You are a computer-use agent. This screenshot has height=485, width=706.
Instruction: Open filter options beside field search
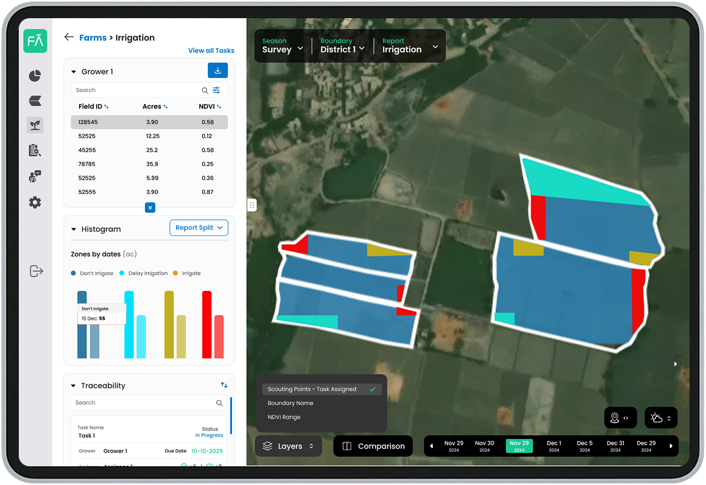click(x=217, y=90)
